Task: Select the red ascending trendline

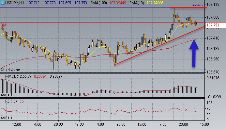Action: [160, 45]
